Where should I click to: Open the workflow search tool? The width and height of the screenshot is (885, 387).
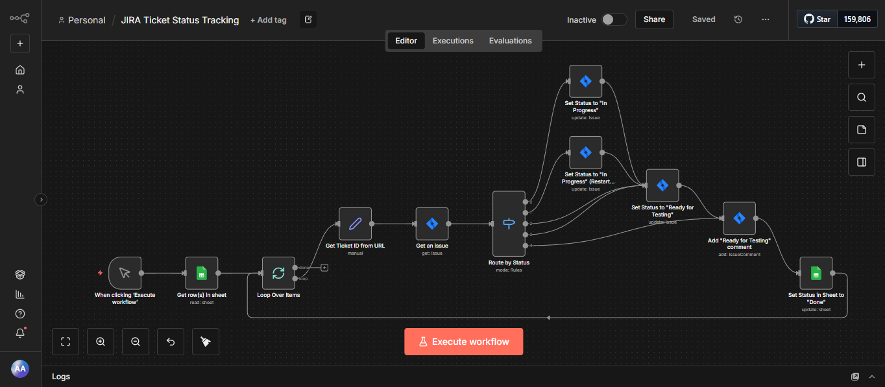point(861,97)
